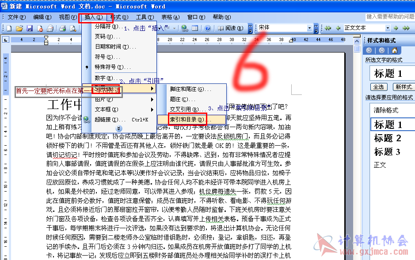The width and height of the screenshot is (415, 260).
Task: Demote to body text double-right arrow
Action: (406, 28)
